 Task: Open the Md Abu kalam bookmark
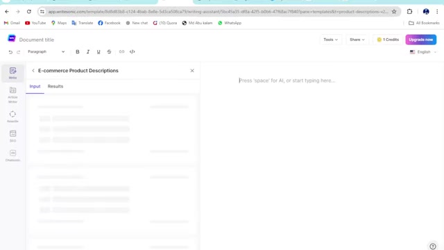tap(197, 23)
